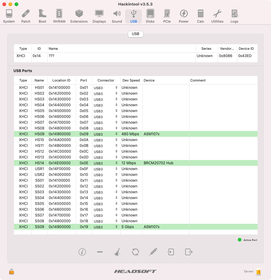Sort ports by Name column header
This screenshot has width=271, height=280.
tap(39, 80)
